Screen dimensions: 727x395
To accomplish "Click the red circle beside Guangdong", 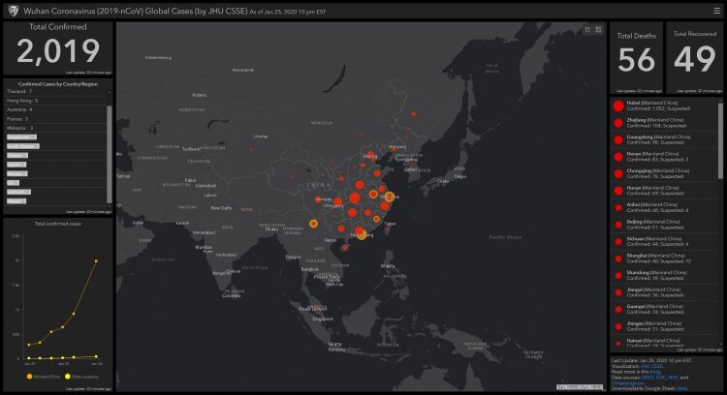I will click(618, 139).
